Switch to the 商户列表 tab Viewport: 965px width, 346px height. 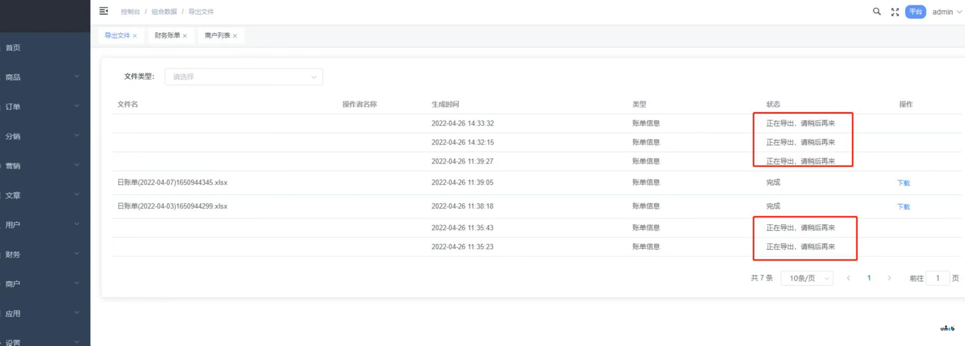click(x=217, y=35)
